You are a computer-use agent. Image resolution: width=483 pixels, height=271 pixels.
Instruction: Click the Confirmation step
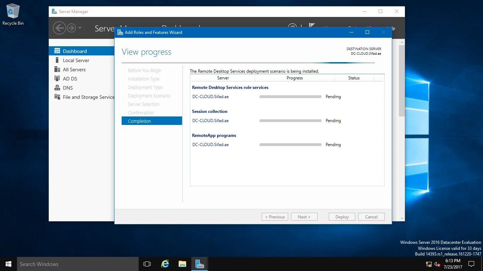click(x=141, y=113)
